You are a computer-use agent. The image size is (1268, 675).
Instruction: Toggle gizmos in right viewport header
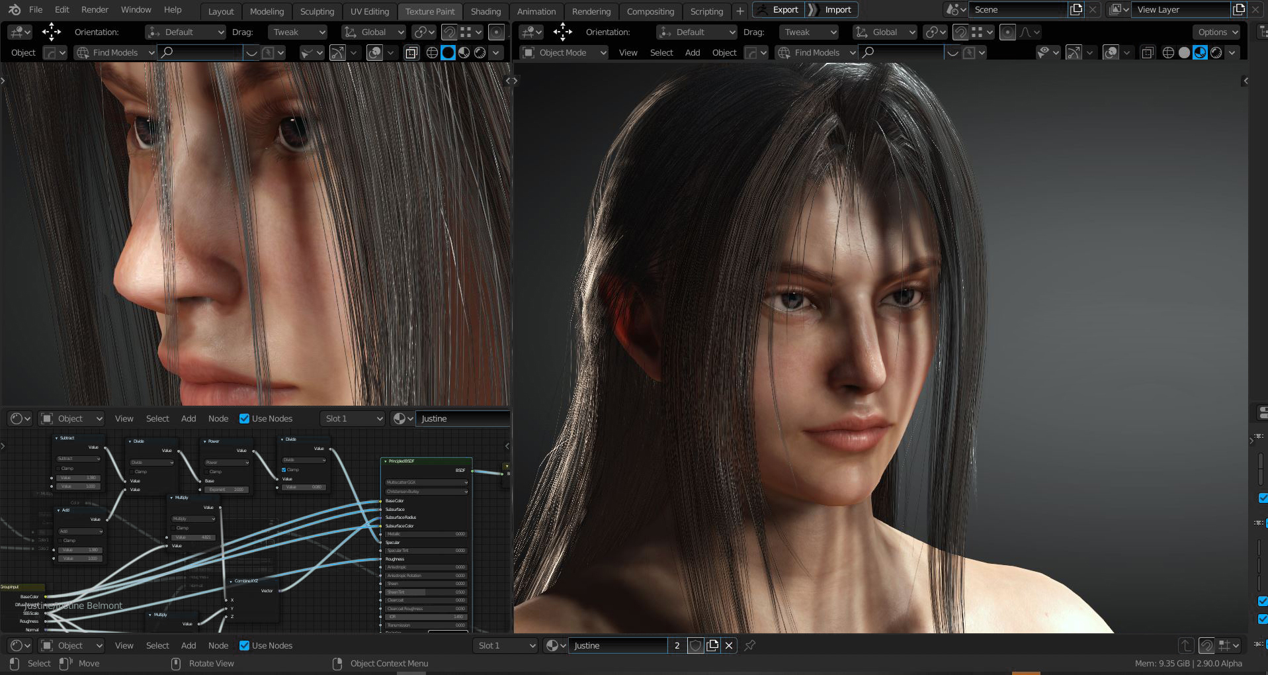(1074, 52)
